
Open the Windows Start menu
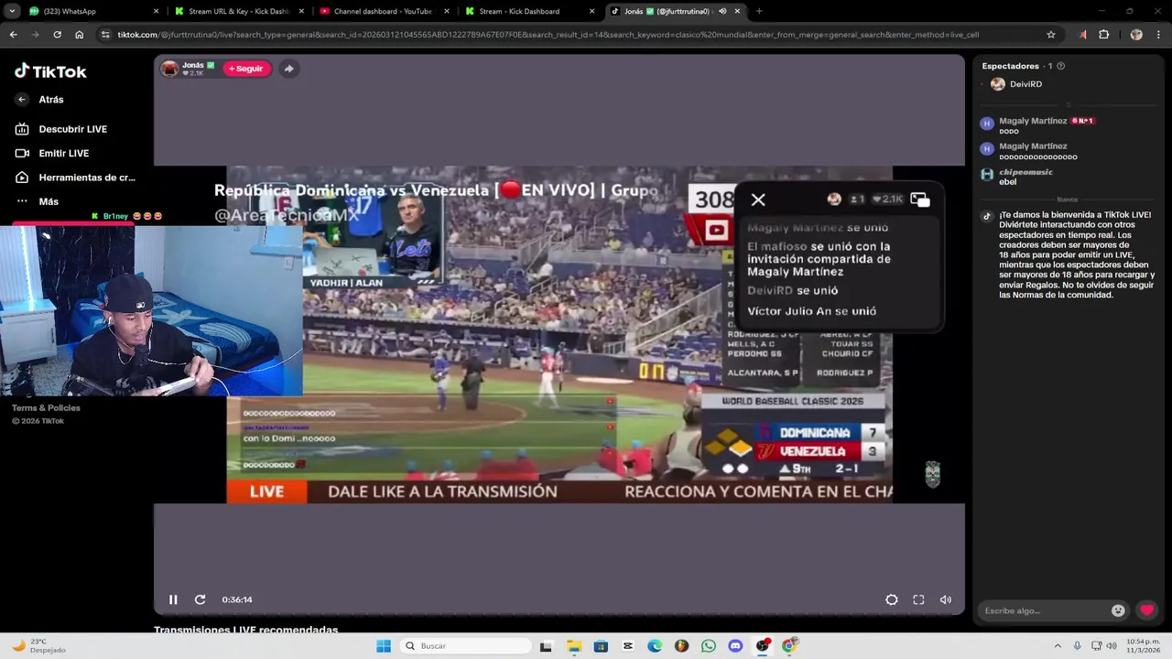(x=384, y=646)
